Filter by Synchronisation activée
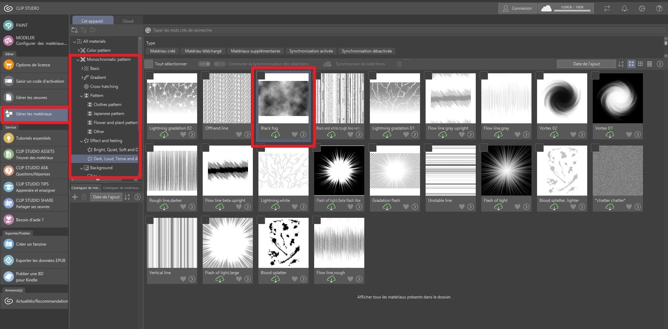 click(311, 51)
